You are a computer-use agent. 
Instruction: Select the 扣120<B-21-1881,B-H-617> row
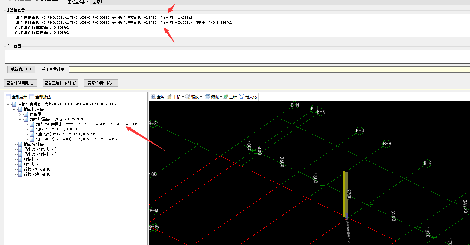(58, 129)
